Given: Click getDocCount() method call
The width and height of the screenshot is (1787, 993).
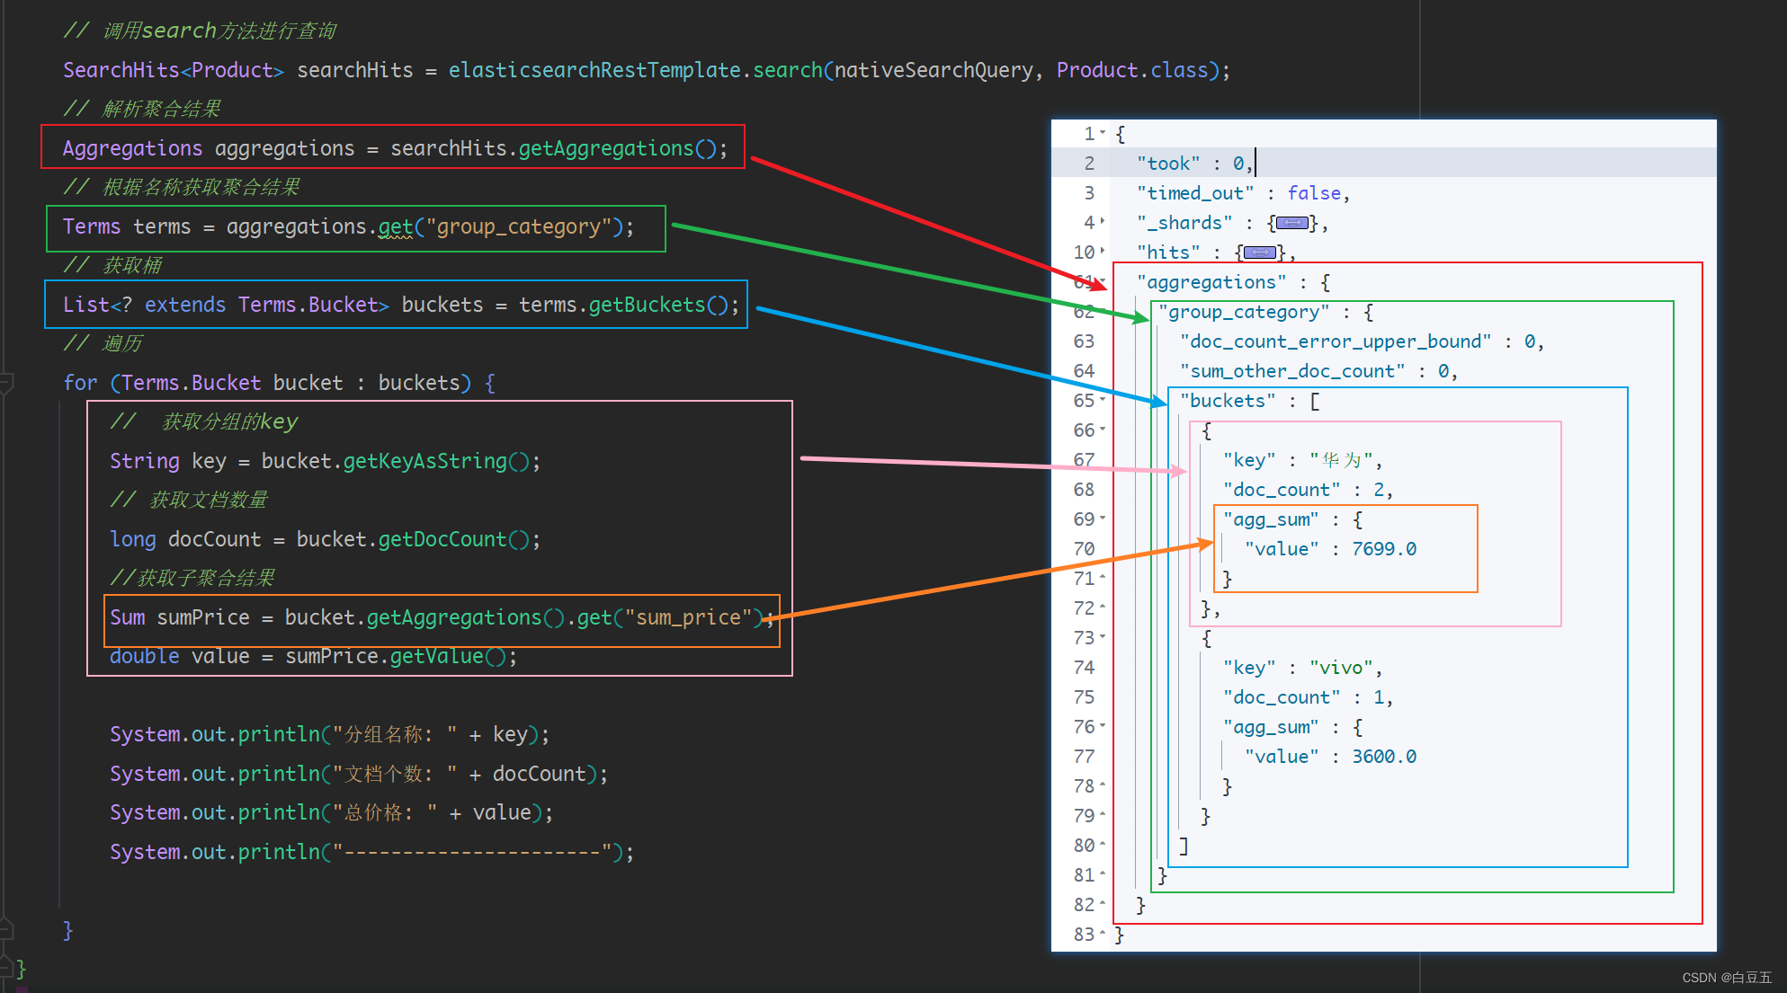Looking at the screenshot, I should click(453, 539).
